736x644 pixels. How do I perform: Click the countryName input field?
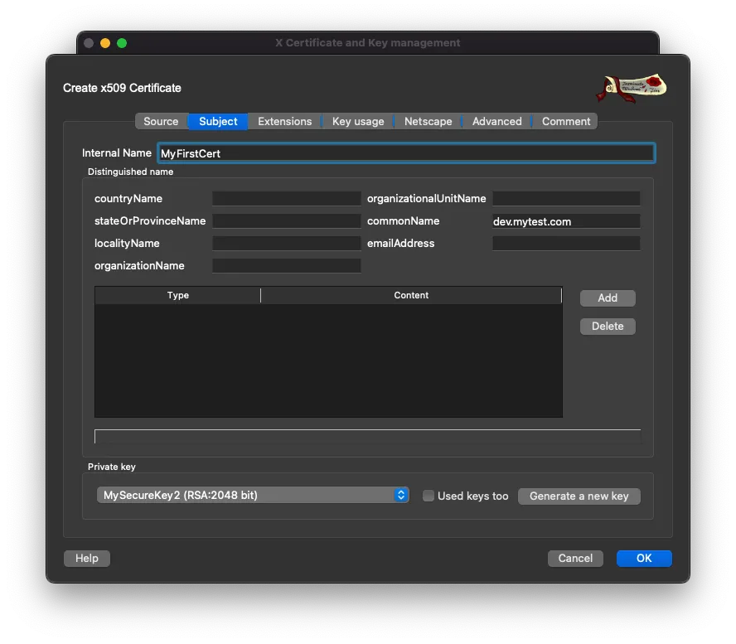[x=286, y=198]
